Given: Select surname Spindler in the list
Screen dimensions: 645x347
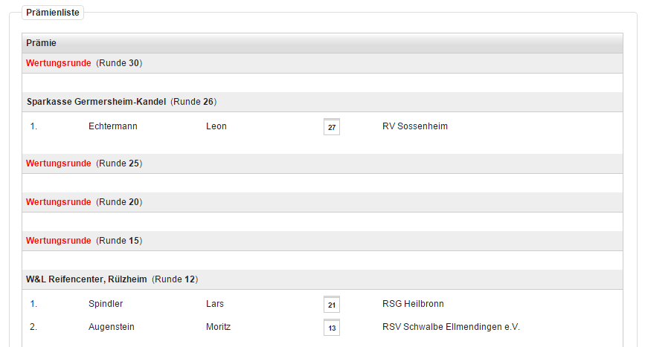Looking at the screenshot, I should tap(106, 304).
